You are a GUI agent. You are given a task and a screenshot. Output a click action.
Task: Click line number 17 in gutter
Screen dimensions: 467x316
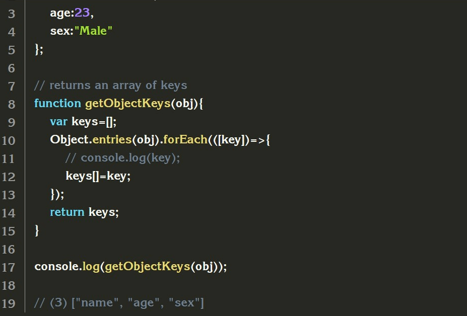[x=9, y=267]
